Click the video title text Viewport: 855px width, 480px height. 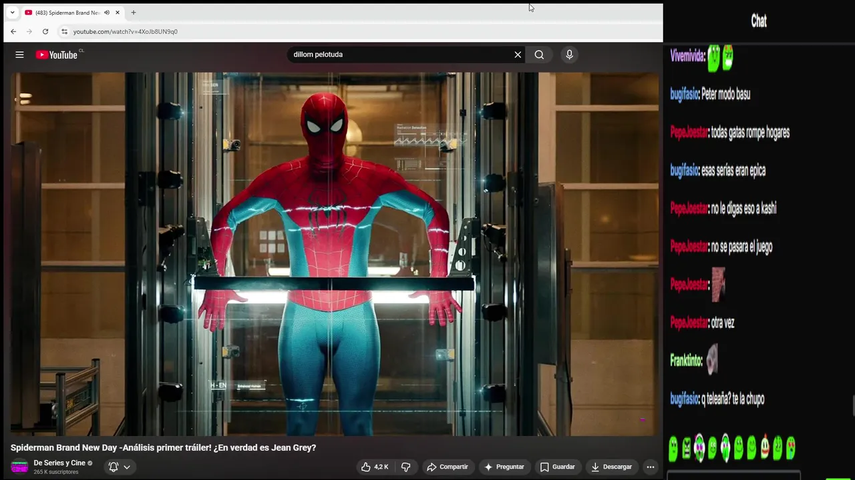pos(163,447)
